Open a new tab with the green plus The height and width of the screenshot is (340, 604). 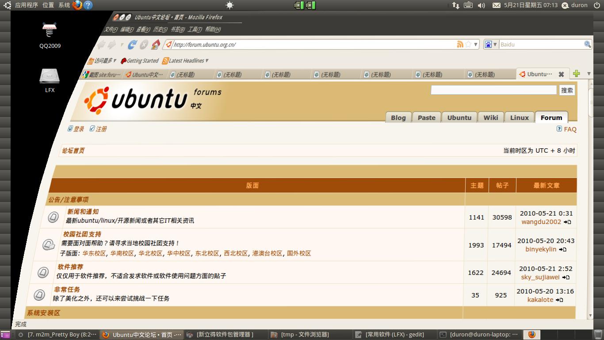(x=576, y=73)
